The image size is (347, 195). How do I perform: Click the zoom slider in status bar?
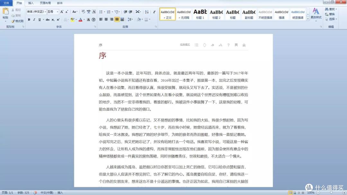click(x=331, y=192)
